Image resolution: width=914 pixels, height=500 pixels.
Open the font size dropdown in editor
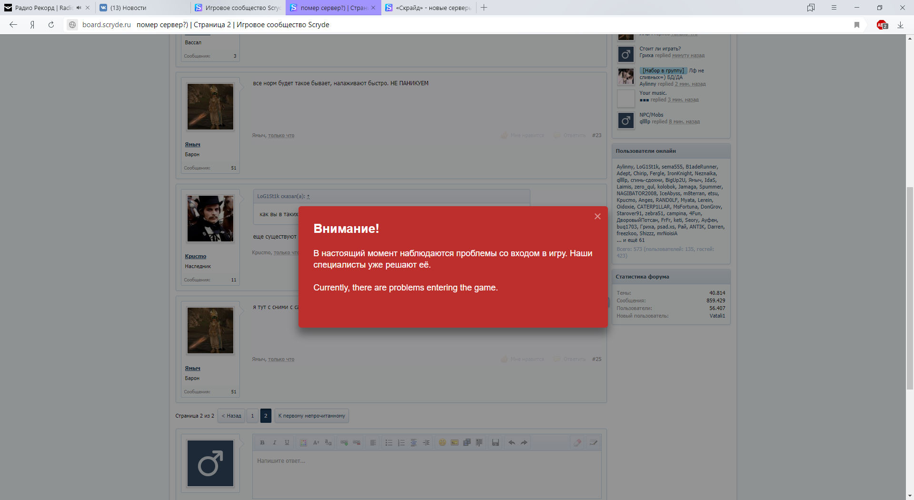click(x=316, y=443)
